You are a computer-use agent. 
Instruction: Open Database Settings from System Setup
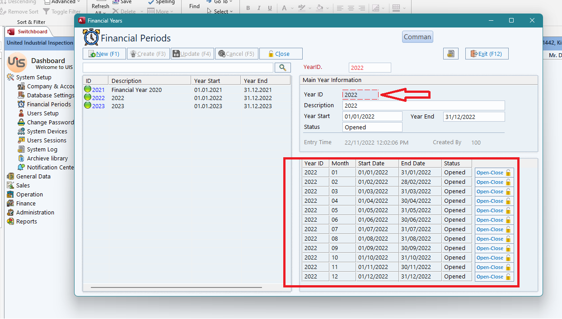50,96
